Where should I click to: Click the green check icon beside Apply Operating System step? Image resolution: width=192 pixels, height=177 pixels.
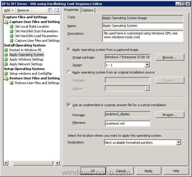click(6, 55)
